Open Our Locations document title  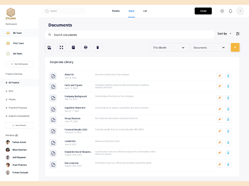(71, 163)
